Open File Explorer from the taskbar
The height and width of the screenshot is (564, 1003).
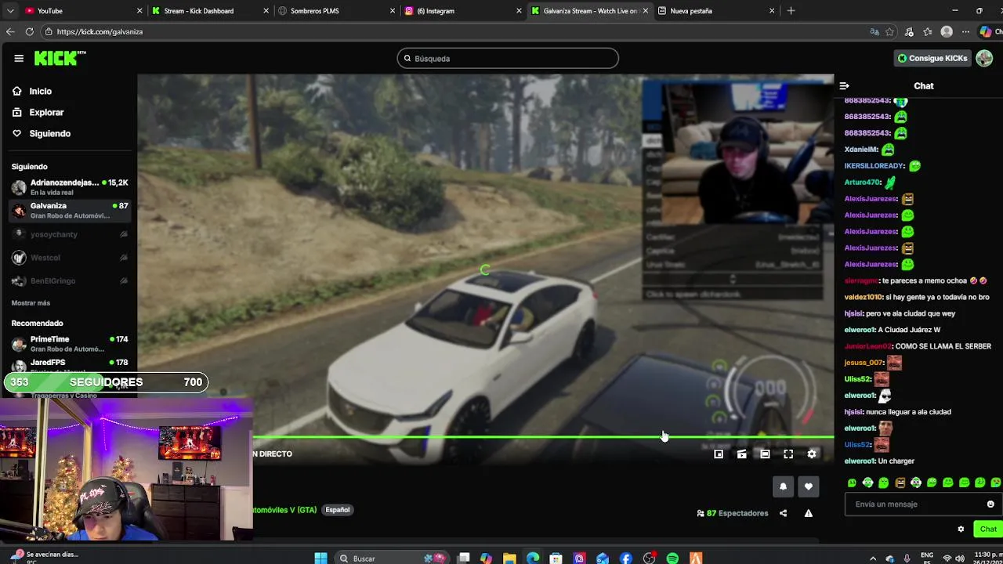coord(509,559)
